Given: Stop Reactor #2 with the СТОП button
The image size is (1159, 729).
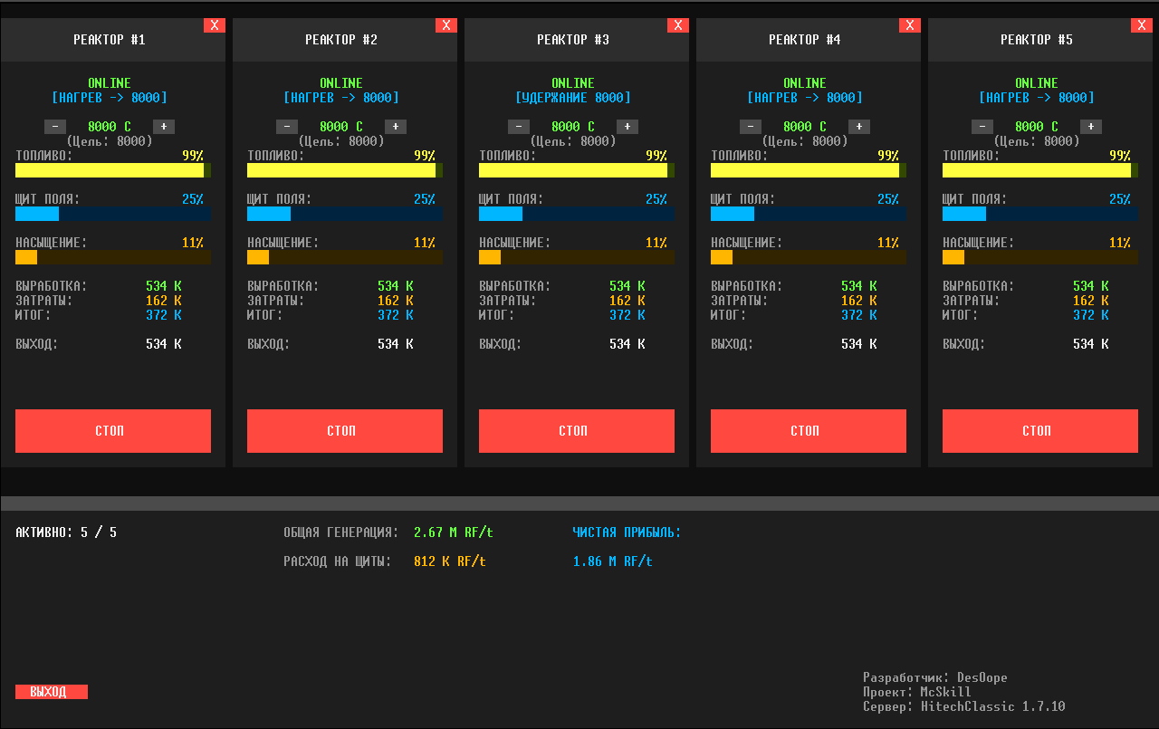Looking at the screenshot, I should [x=345, y=431].
